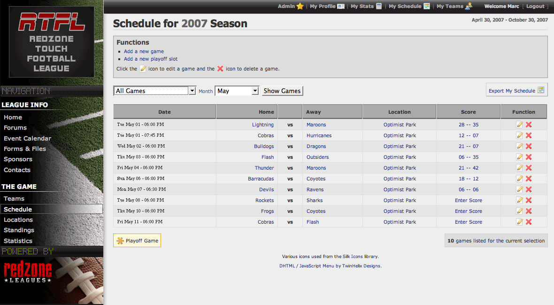Click the My Teams people icon
This screenshot has width=554, height=305.
469,7
